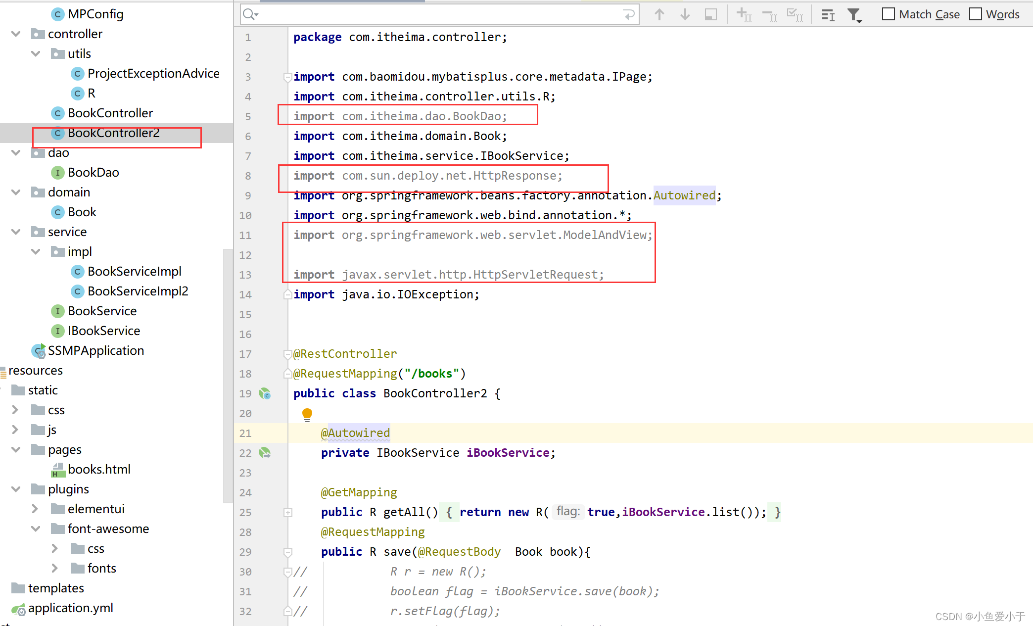
Task: Click the Add Selection for Next Occurrence icon
Action: [x=744, y=14]
